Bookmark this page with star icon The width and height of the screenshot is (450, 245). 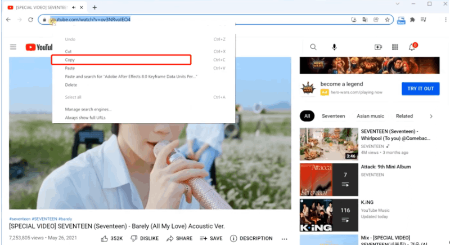pyautogui.click(x=387, y=20)
